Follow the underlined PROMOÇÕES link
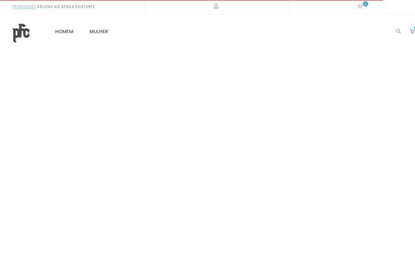Image resolution: width=415 pixels, height=277 pixels. click(24, 6)
